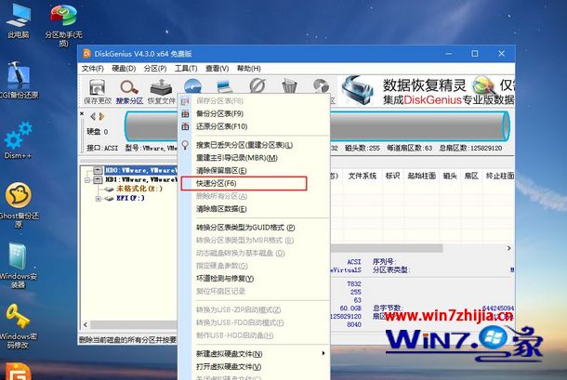The height and width of the screenshot is (380, 567).
Task: Click the laptop-shaped new partition toolbar icon
Action: tap(225, 86)
